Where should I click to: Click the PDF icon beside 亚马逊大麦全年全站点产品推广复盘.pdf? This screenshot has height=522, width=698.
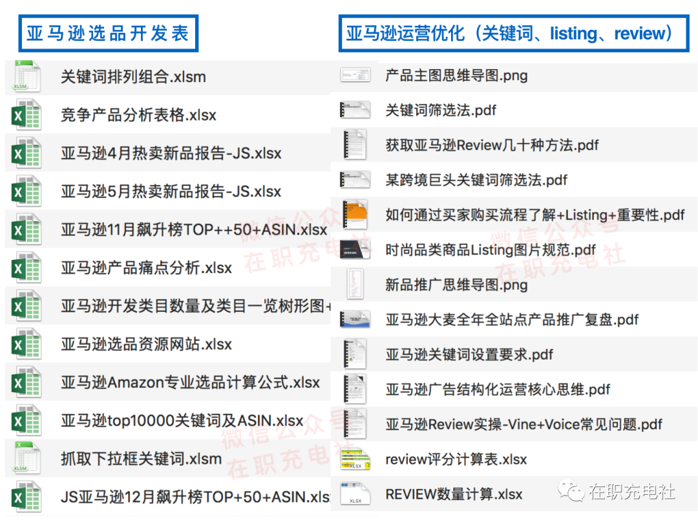coord(355,320)
